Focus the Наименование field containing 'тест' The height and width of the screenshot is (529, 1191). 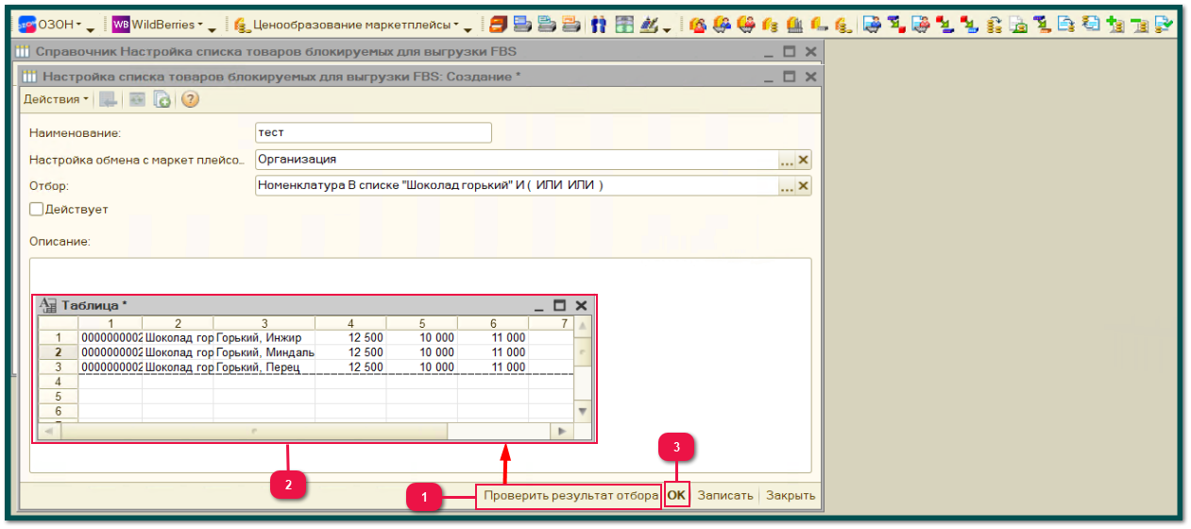(x=373, y=132)
